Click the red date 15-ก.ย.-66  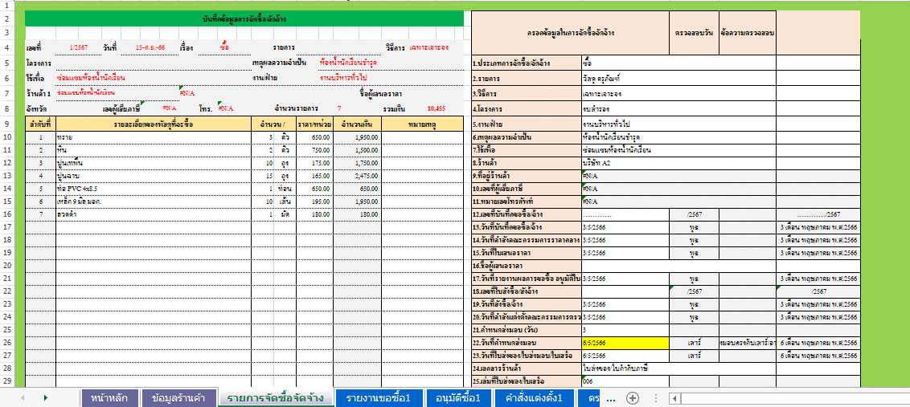pyautogui.click(x=150, y=47)
